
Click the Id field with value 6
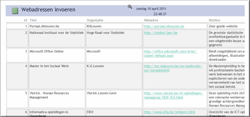(17, 113)
